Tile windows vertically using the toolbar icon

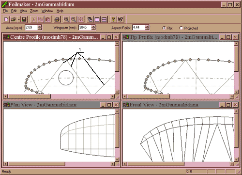97,19
